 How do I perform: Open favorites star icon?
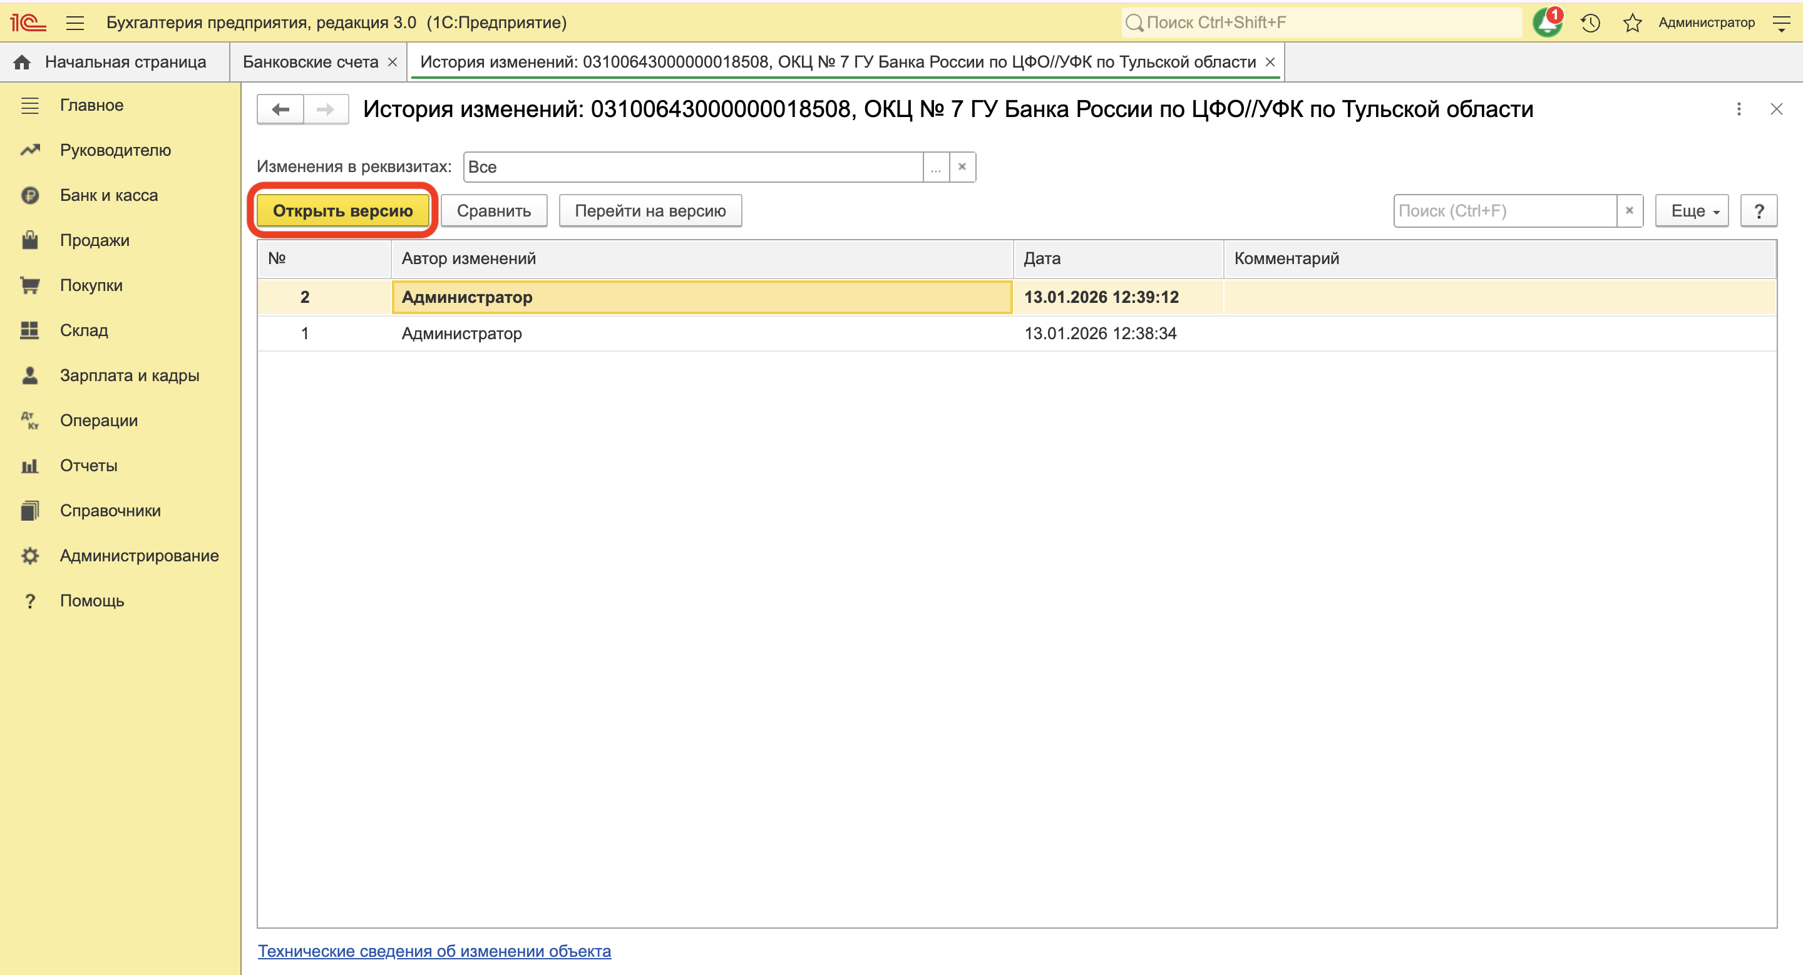point(1632,23)
